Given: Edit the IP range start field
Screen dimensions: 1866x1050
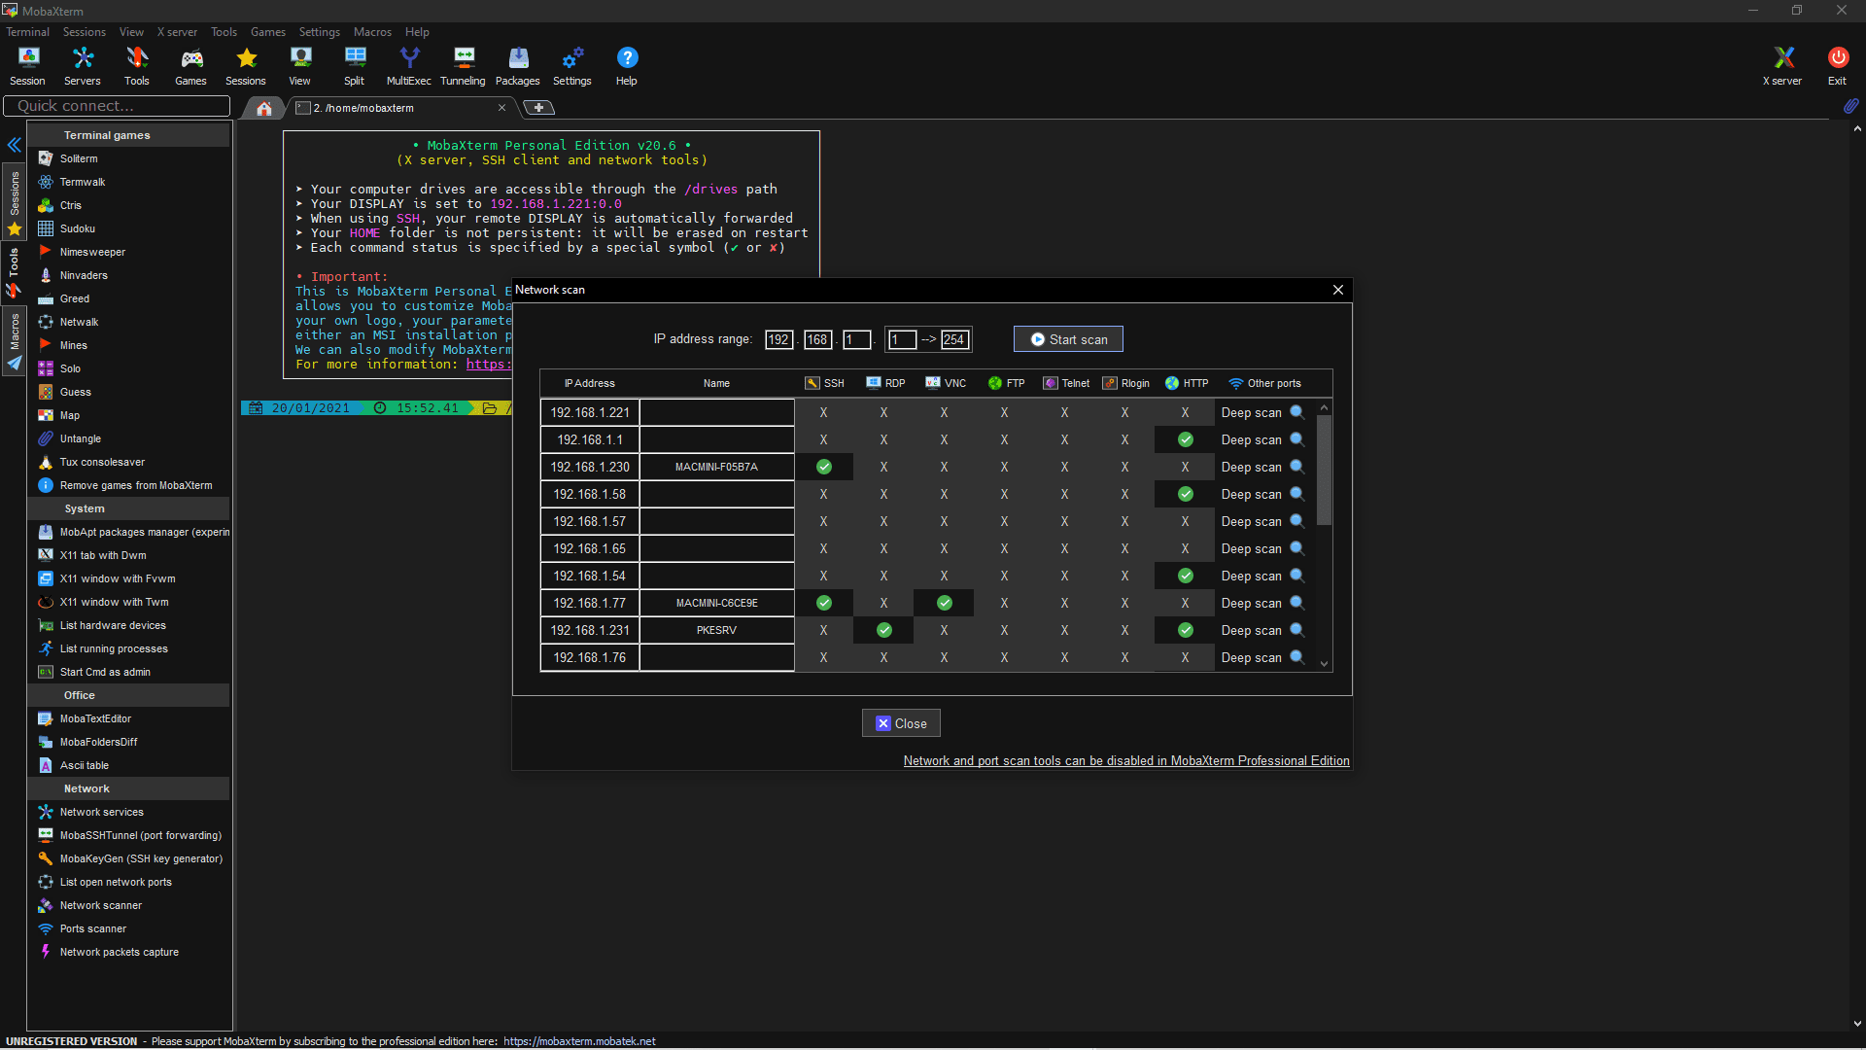Looking at the screenshot, I should coord(902,339).
